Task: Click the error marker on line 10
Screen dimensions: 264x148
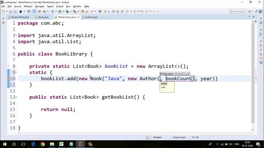Action: pyautogui.click(x=8, y=79)
